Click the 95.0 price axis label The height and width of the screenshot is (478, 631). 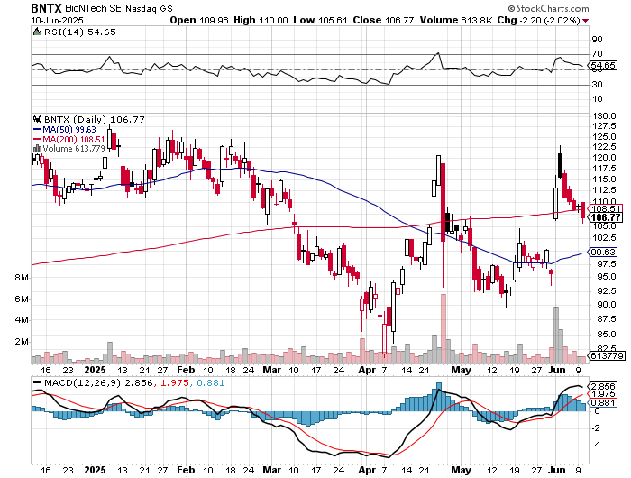[x=607, y=277]
